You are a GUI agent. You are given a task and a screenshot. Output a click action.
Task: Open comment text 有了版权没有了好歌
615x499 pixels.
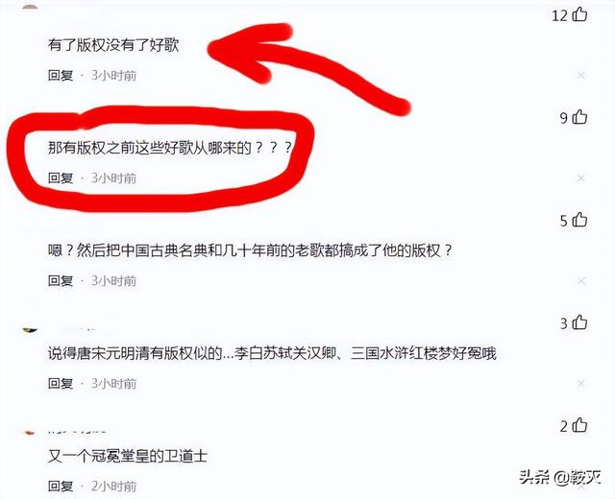click(x=113, y=45)
